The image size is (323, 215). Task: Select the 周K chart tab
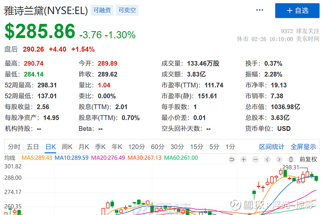(x=67, y=147)
